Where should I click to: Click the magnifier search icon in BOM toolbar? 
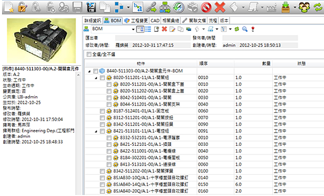(x=245, y=29)
